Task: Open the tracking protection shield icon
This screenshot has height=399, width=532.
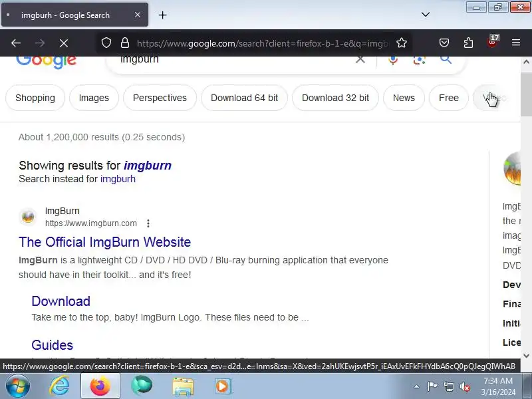Action: click(106, 43)
